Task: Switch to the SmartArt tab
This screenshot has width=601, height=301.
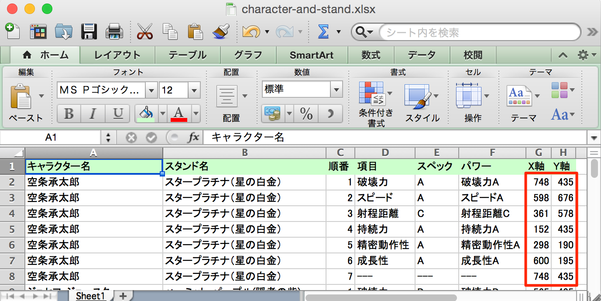Action: point(312,55)
